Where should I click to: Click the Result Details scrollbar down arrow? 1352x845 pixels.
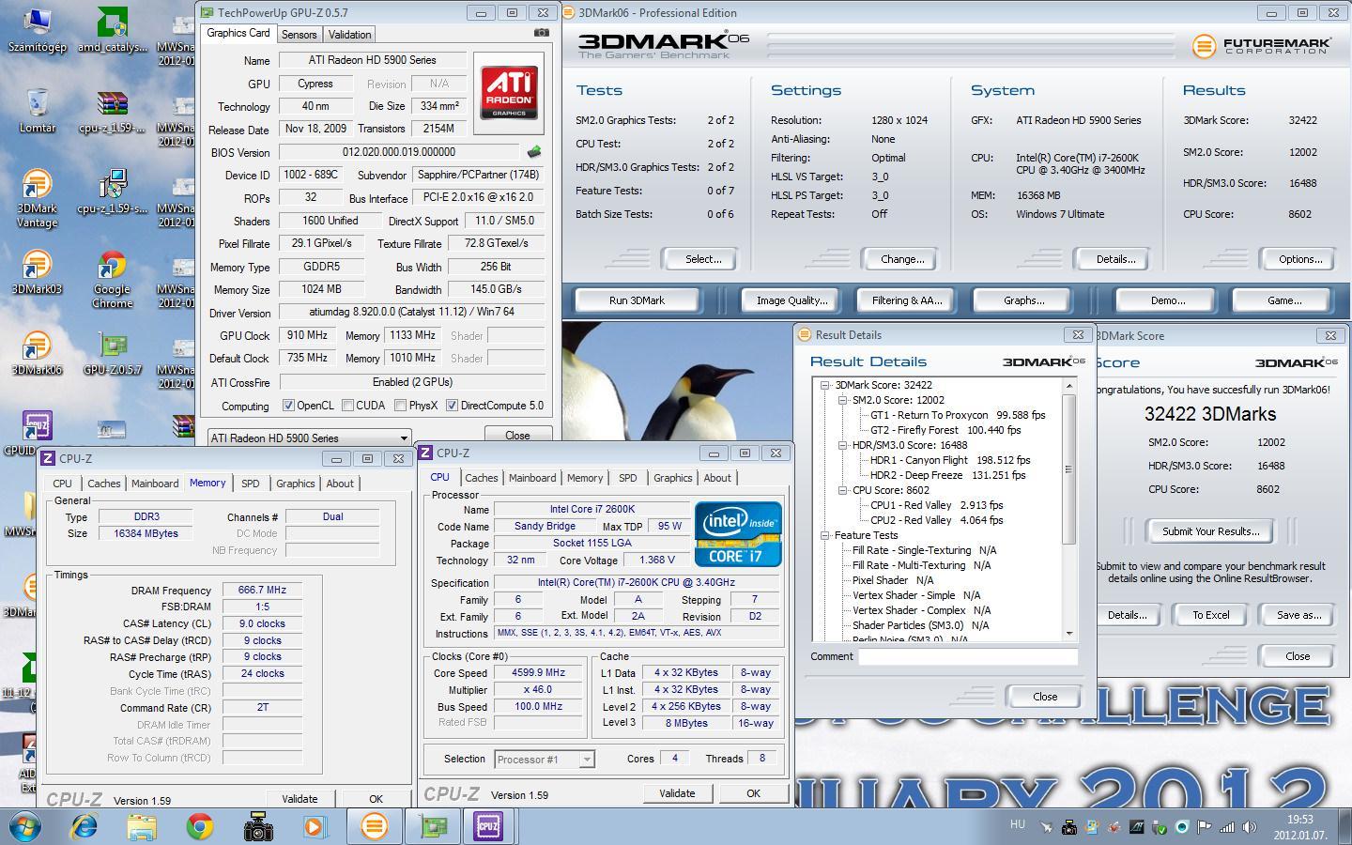[1068, 634]
